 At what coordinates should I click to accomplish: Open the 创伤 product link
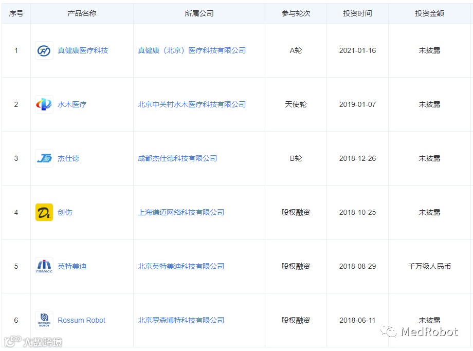65,212
